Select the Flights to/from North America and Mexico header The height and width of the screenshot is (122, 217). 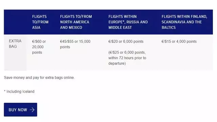coord(76,22)
